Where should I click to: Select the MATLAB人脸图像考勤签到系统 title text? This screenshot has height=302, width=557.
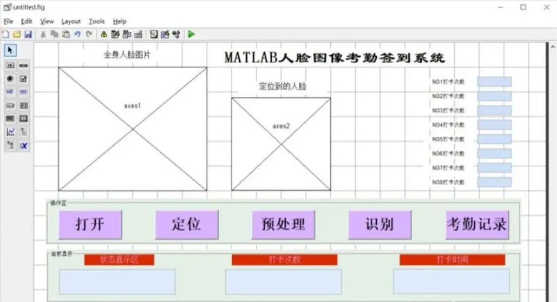click(335, 58)
